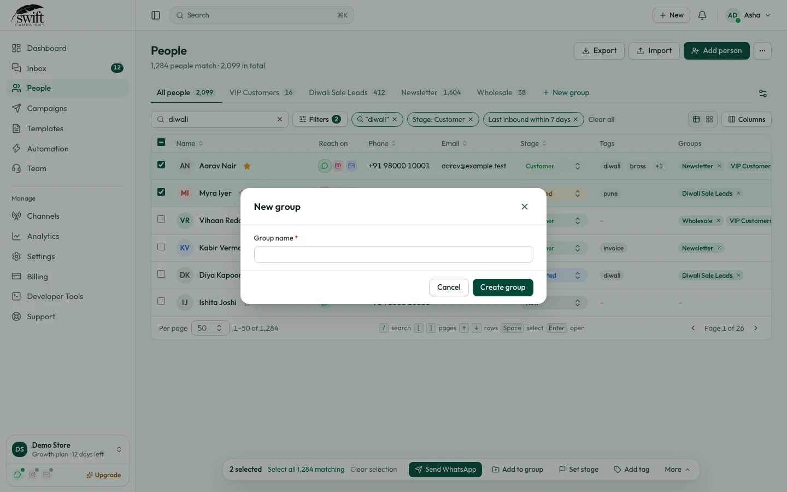Click the view settings sliders icon

[x=763, y=93]
